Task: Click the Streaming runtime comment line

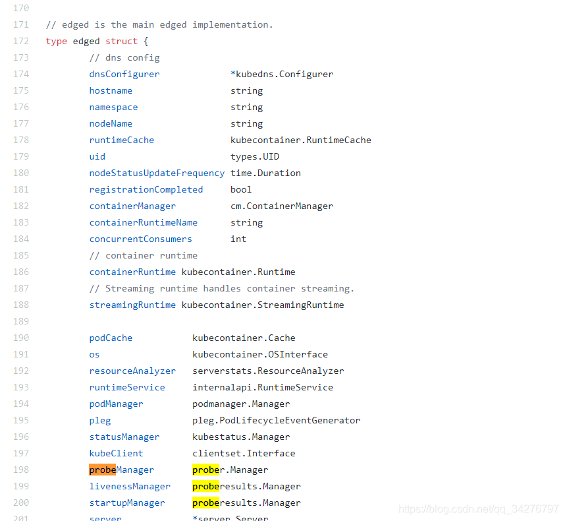Action: (222, 289)
